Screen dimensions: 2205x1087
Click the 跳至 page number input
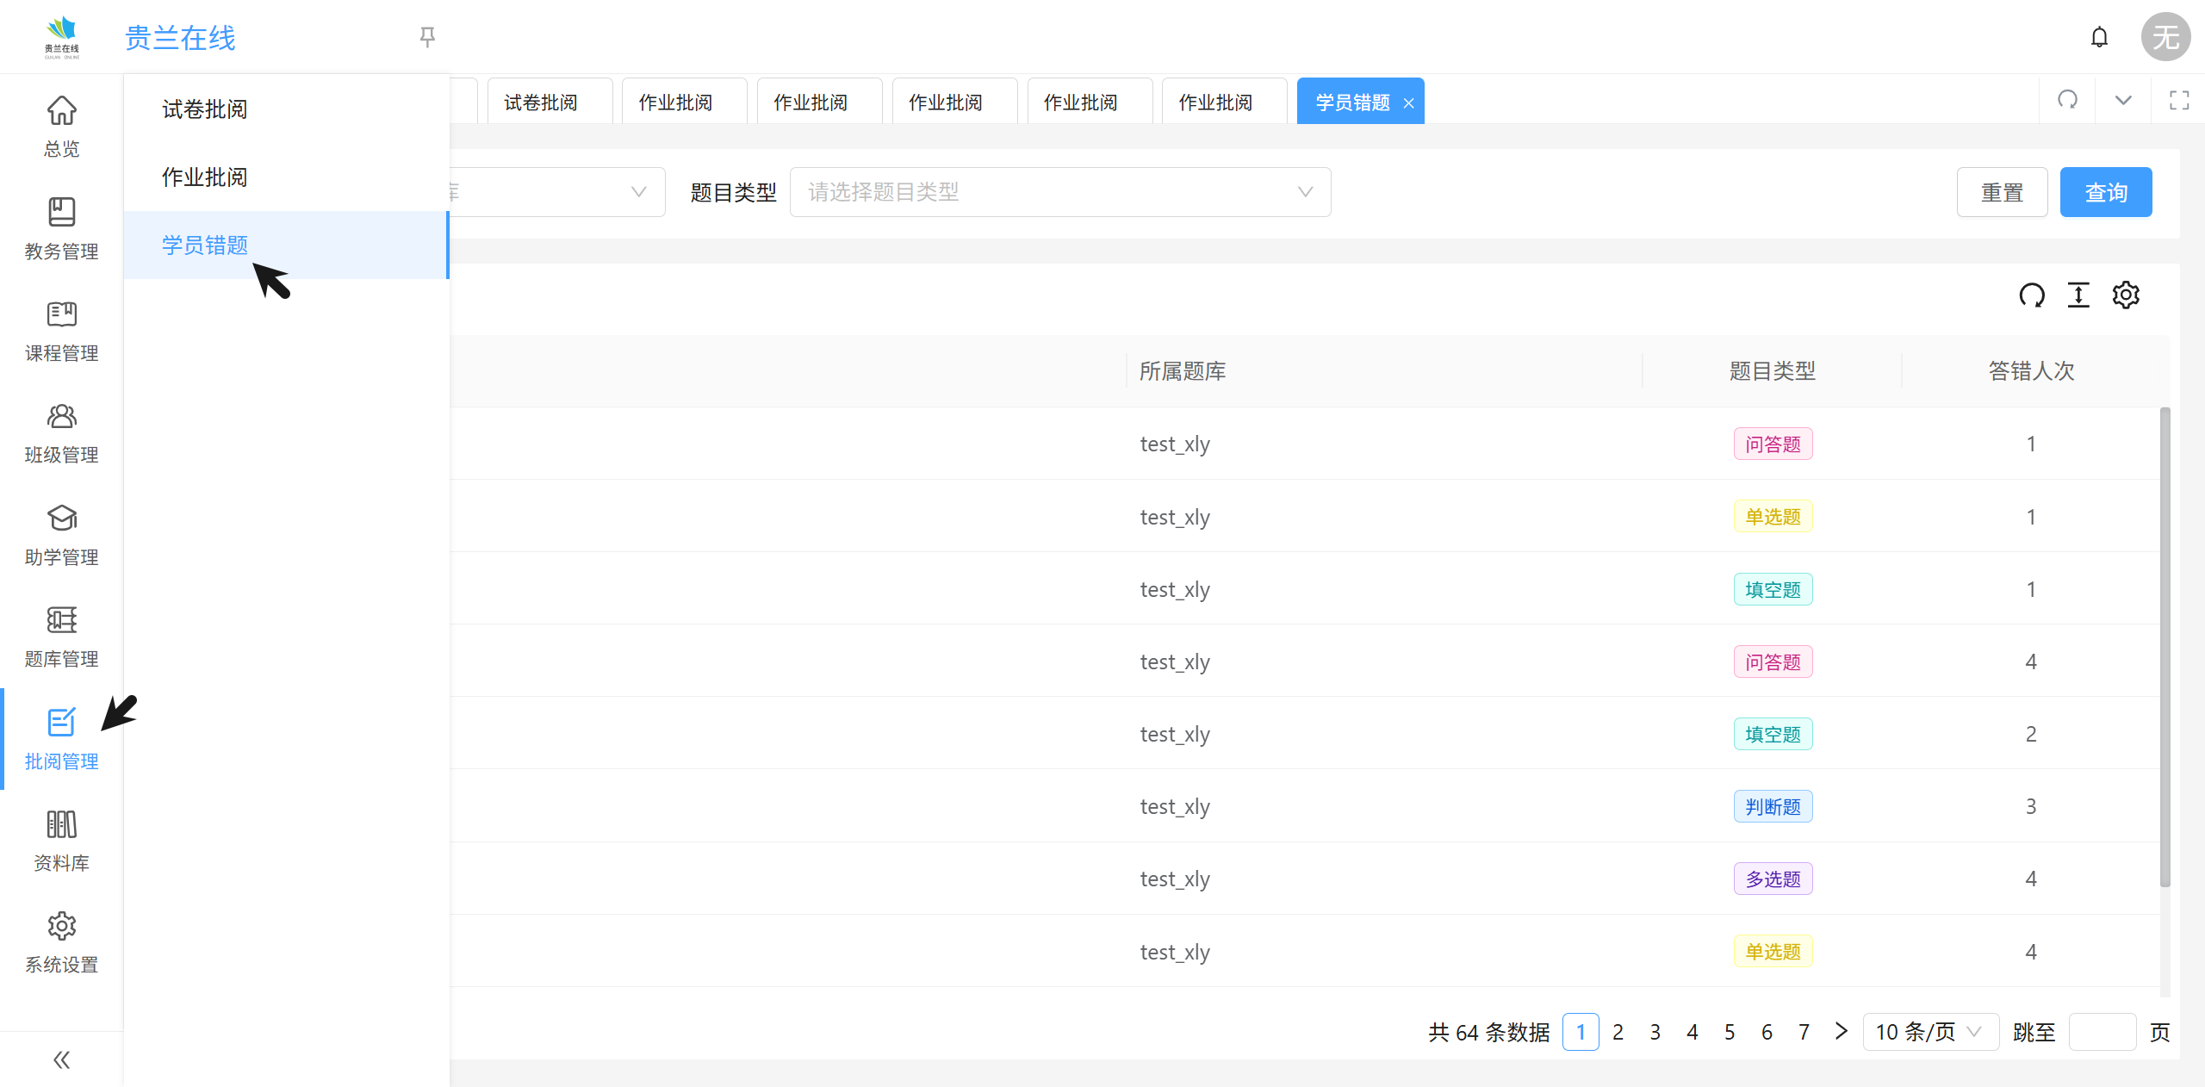click(x=2102, y=1032)
